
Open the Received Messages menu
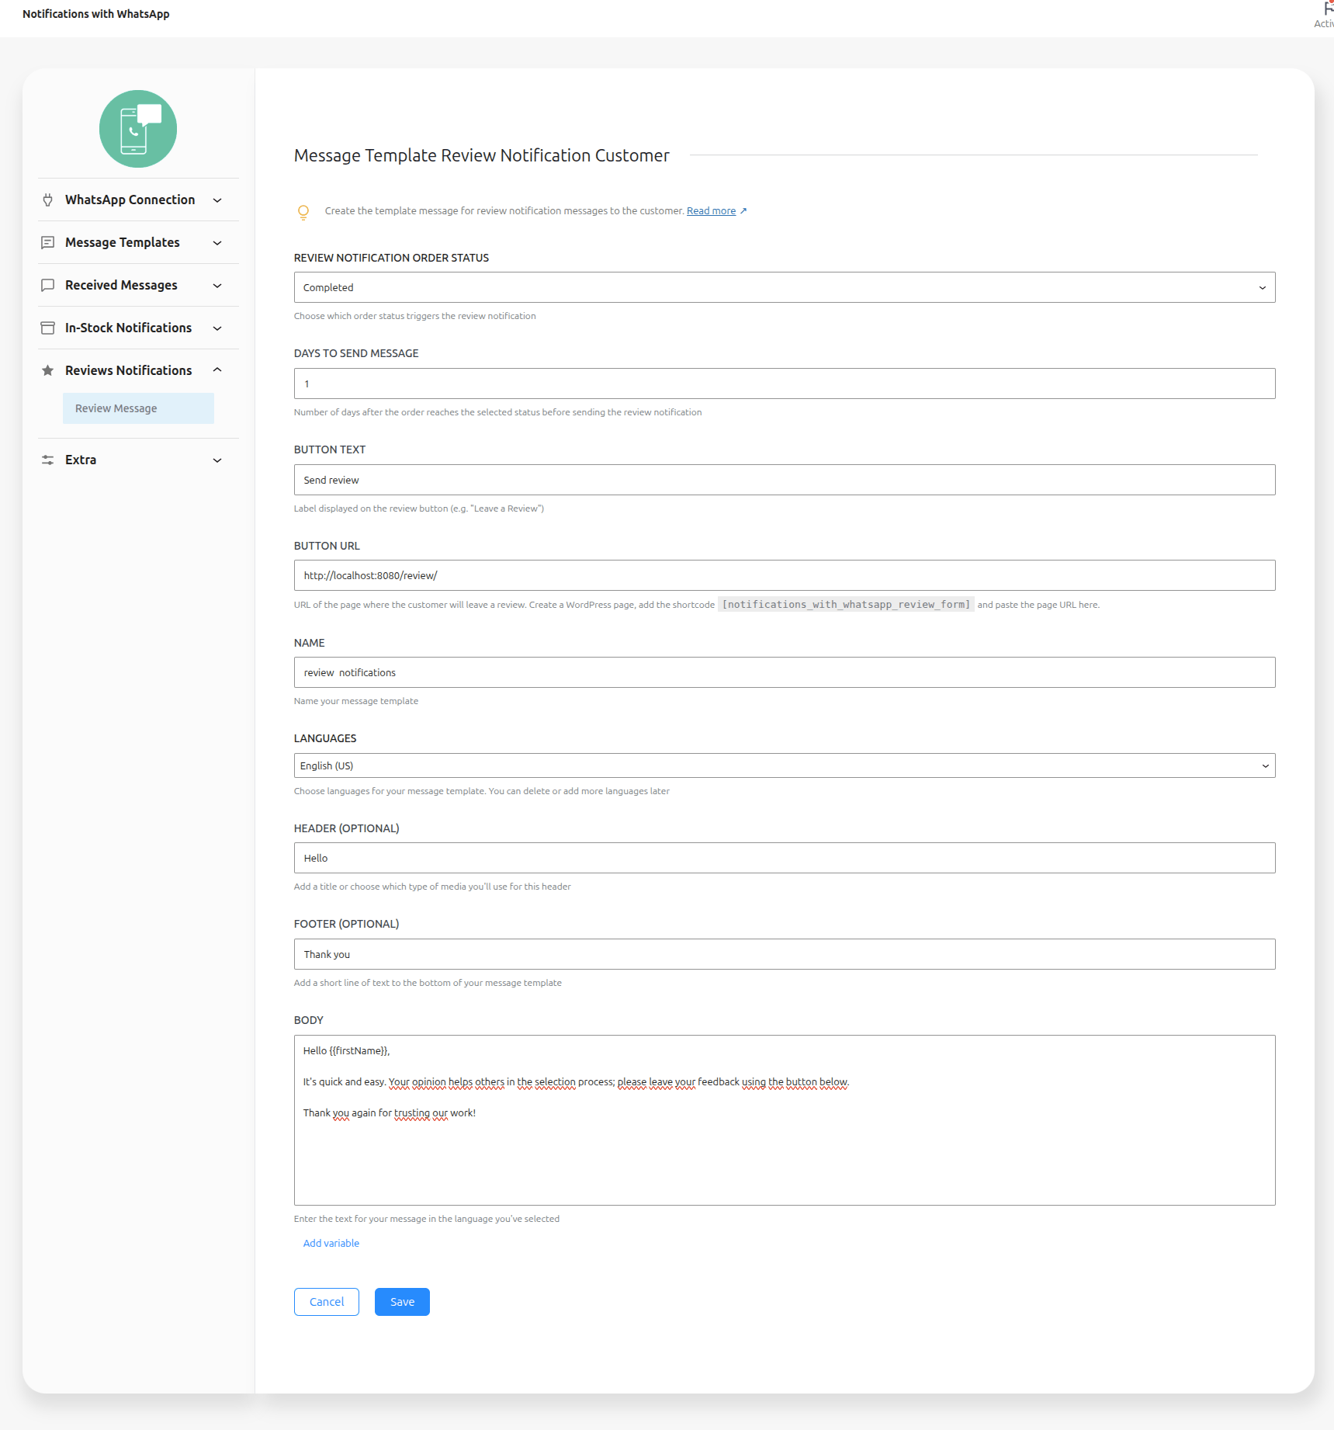click(x=121, y=286)
